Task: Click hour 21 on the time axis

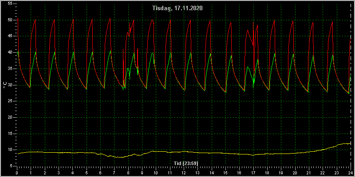Action: coord(309,173)
